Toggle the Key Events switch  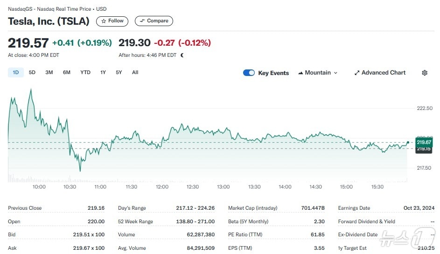pyautogui.click(x=249, y=73)
